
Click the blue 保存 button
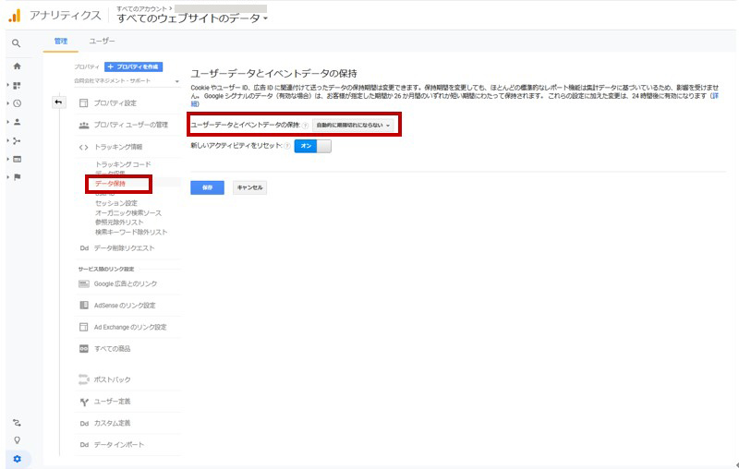coord(207,187)
